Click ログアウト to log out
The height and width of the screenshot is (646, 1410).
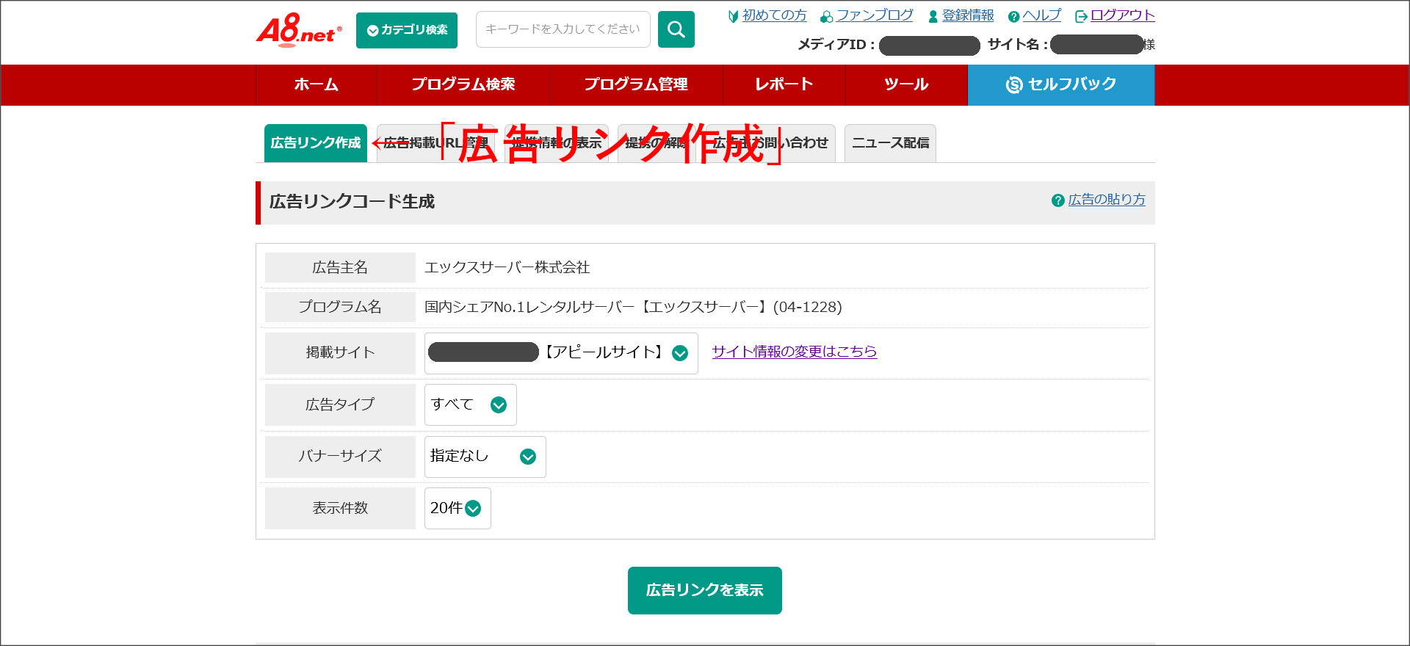tap(1121, 15)
